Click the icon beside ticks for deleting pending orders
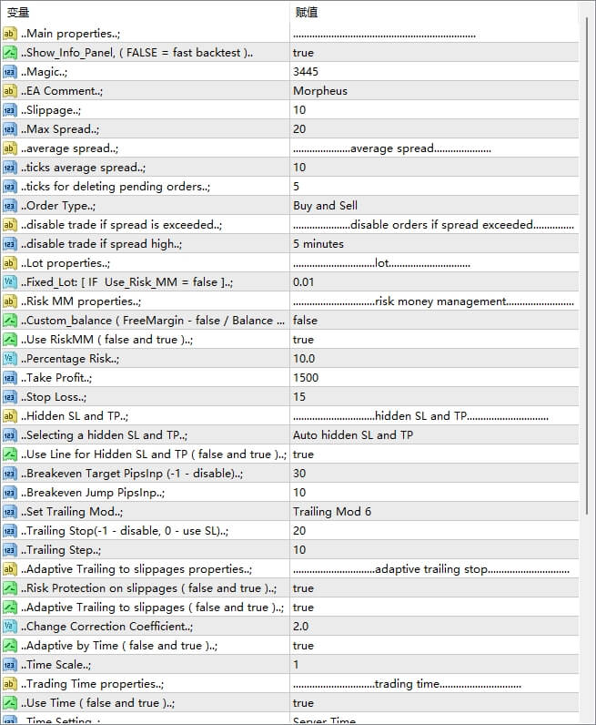Viewport: 596px width, 725px height. pos(10,187)
